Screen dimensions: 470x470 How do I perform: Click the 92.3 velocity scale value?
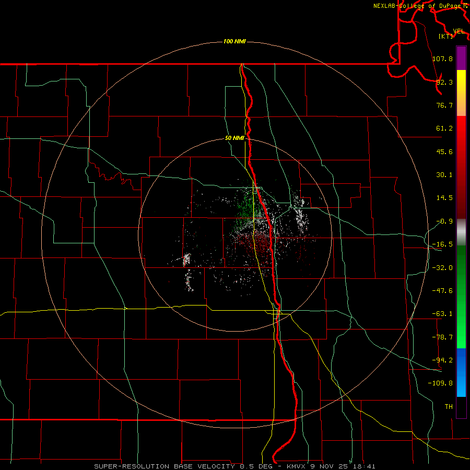444,82
